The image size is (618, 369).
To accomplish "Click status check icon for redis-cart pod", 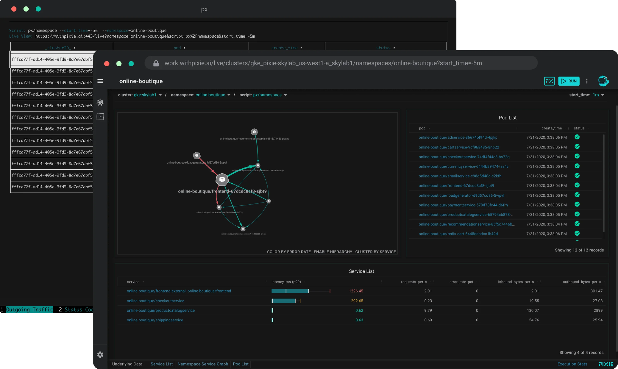I will (577, 233).
